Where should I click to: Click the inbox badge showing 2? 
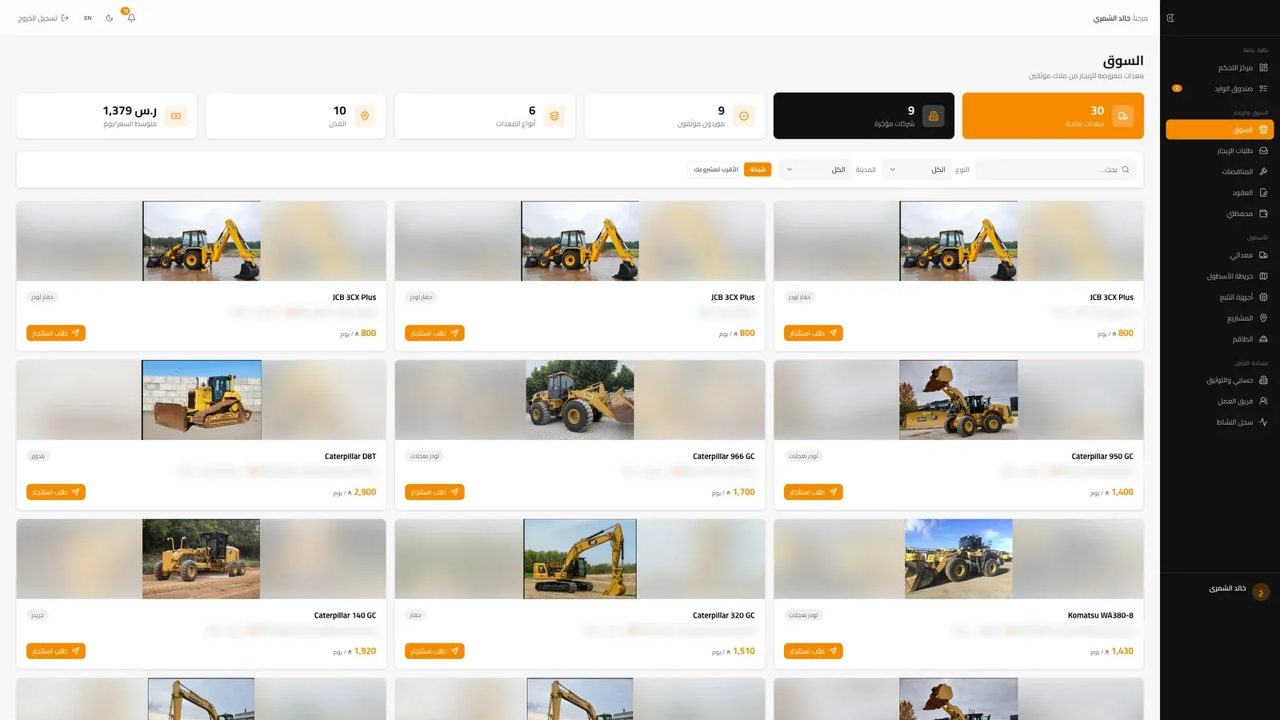pyautogui.click(x=1177, y=89)
